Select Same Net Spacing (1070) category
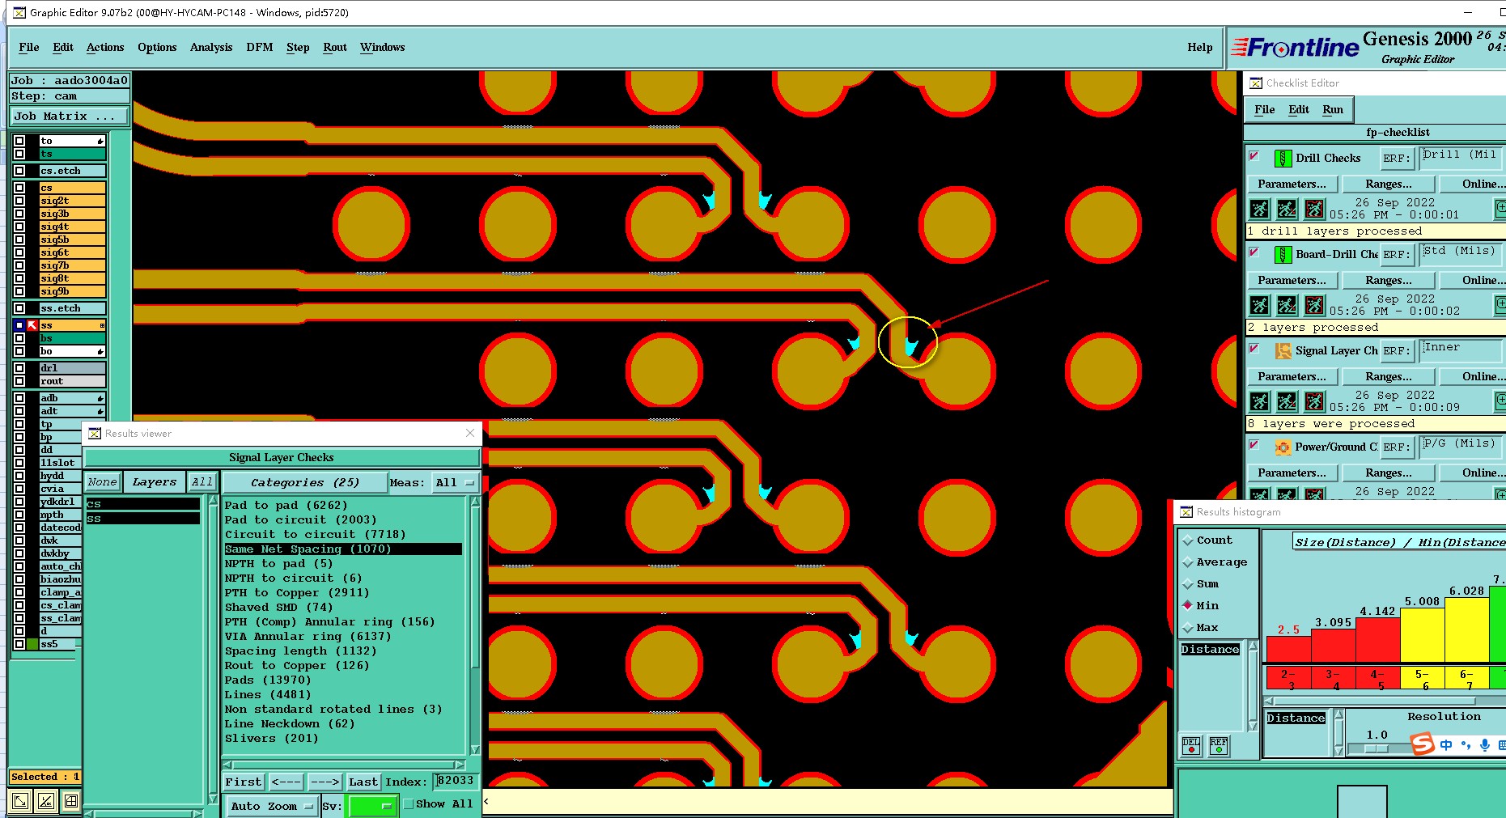This screenshot has height=818, width=1506. coord(343,549)
